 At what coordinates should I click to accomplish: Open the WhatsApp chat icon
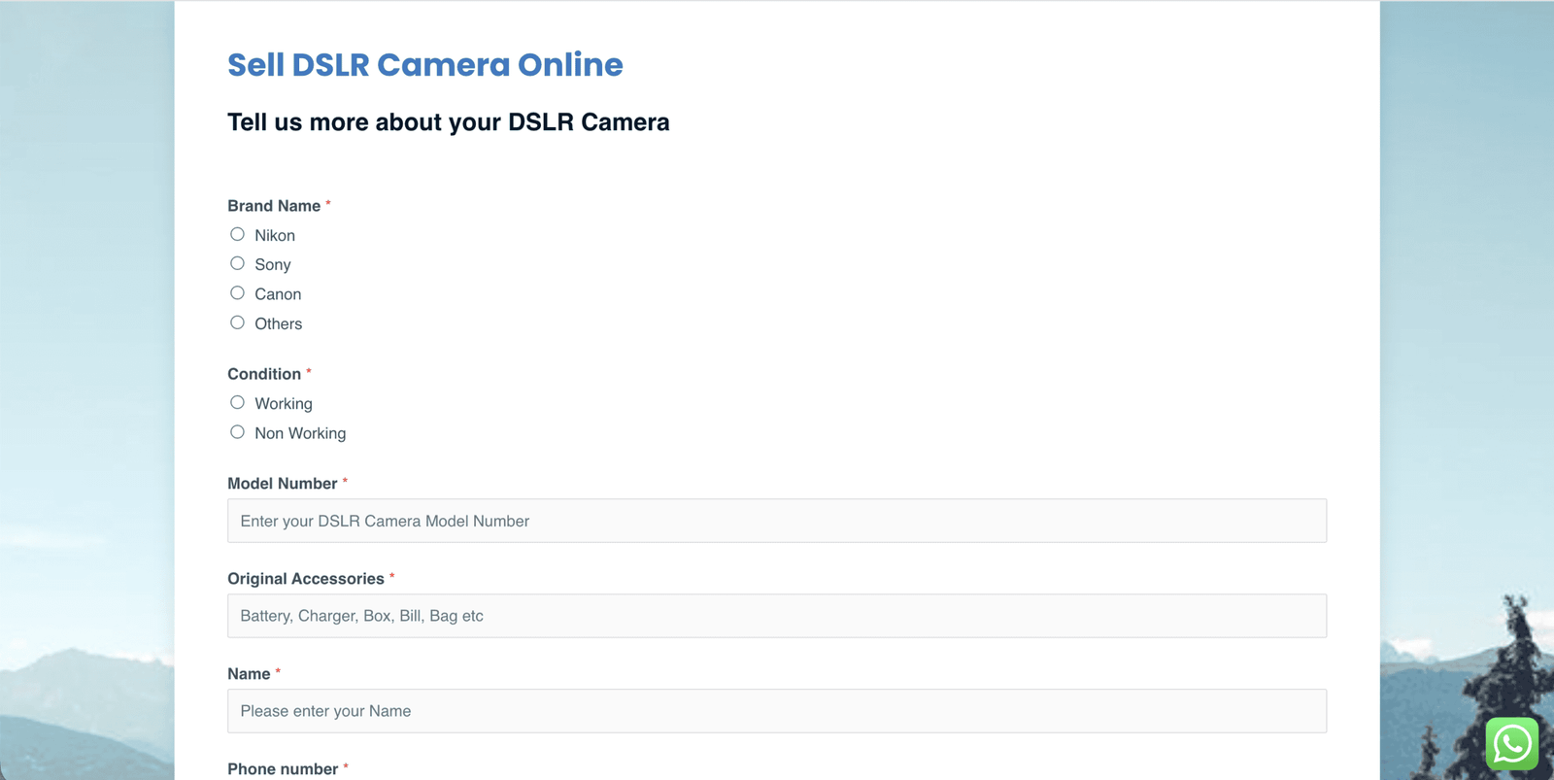click(x=1511, y=744)
